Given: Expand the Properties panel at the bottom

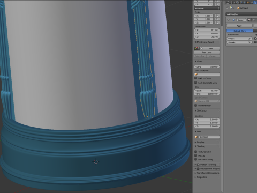Looking at the screenshot, I should [196, 177].
